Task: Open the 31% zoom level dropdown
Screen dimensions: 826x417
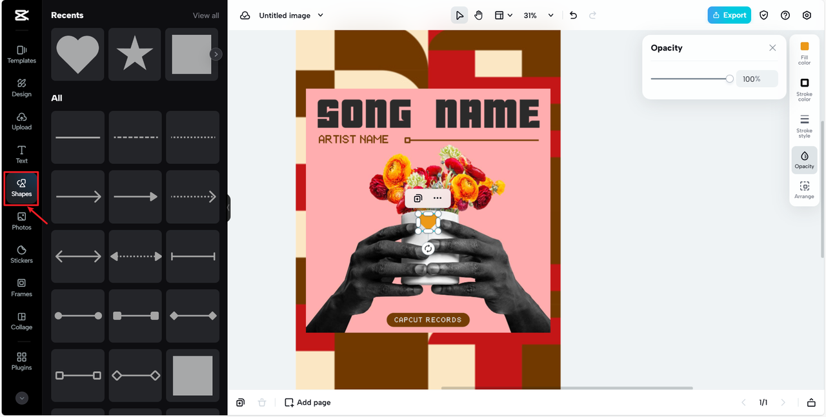Action: [538, 15]
